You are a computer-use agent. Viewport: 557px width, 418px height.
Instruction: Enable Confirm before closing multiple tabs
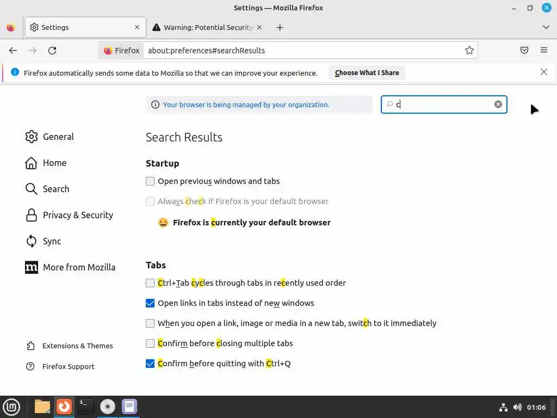150,343
